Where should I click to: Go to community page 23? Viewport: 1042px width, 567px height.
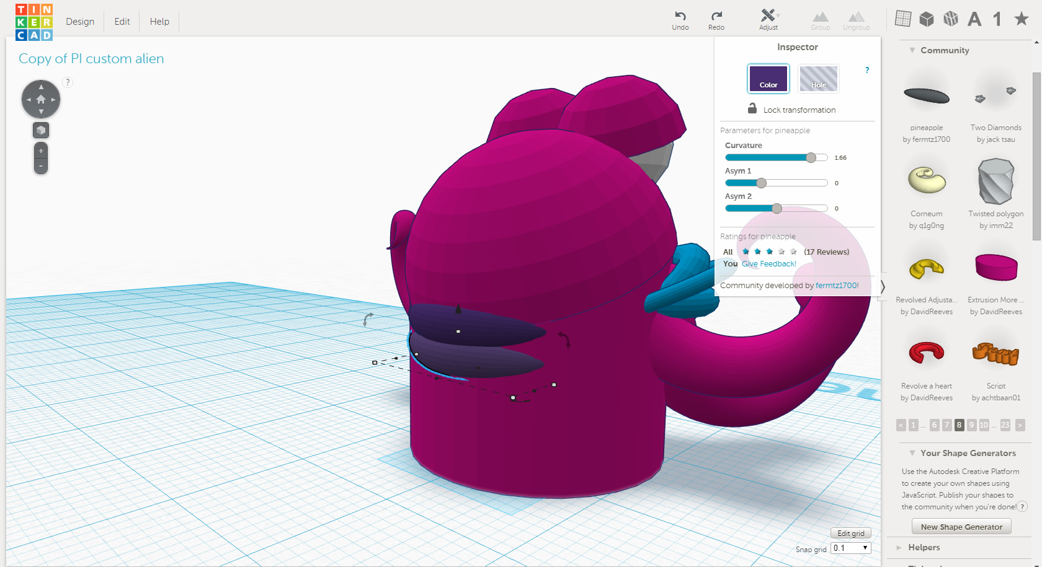coord(1005,425)
